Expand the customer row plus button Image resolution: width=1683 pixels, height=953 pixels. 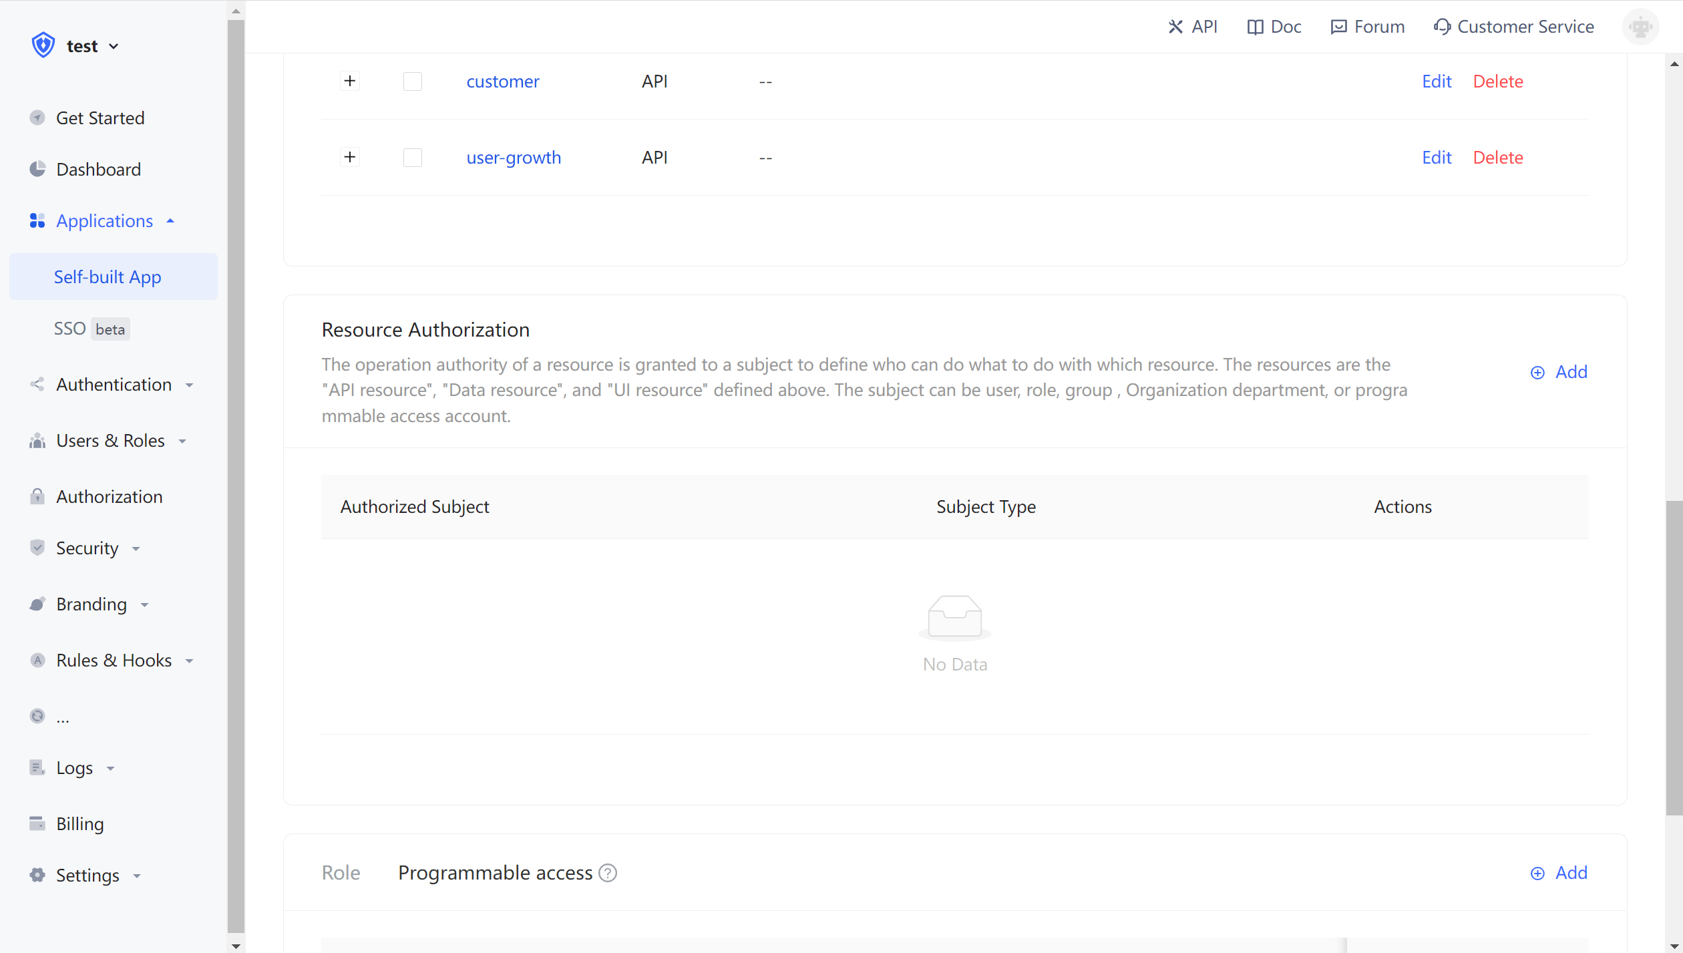[350, 81]
